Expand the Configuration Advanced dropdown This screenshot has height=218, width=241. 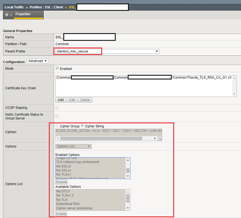tap(38, 61)
